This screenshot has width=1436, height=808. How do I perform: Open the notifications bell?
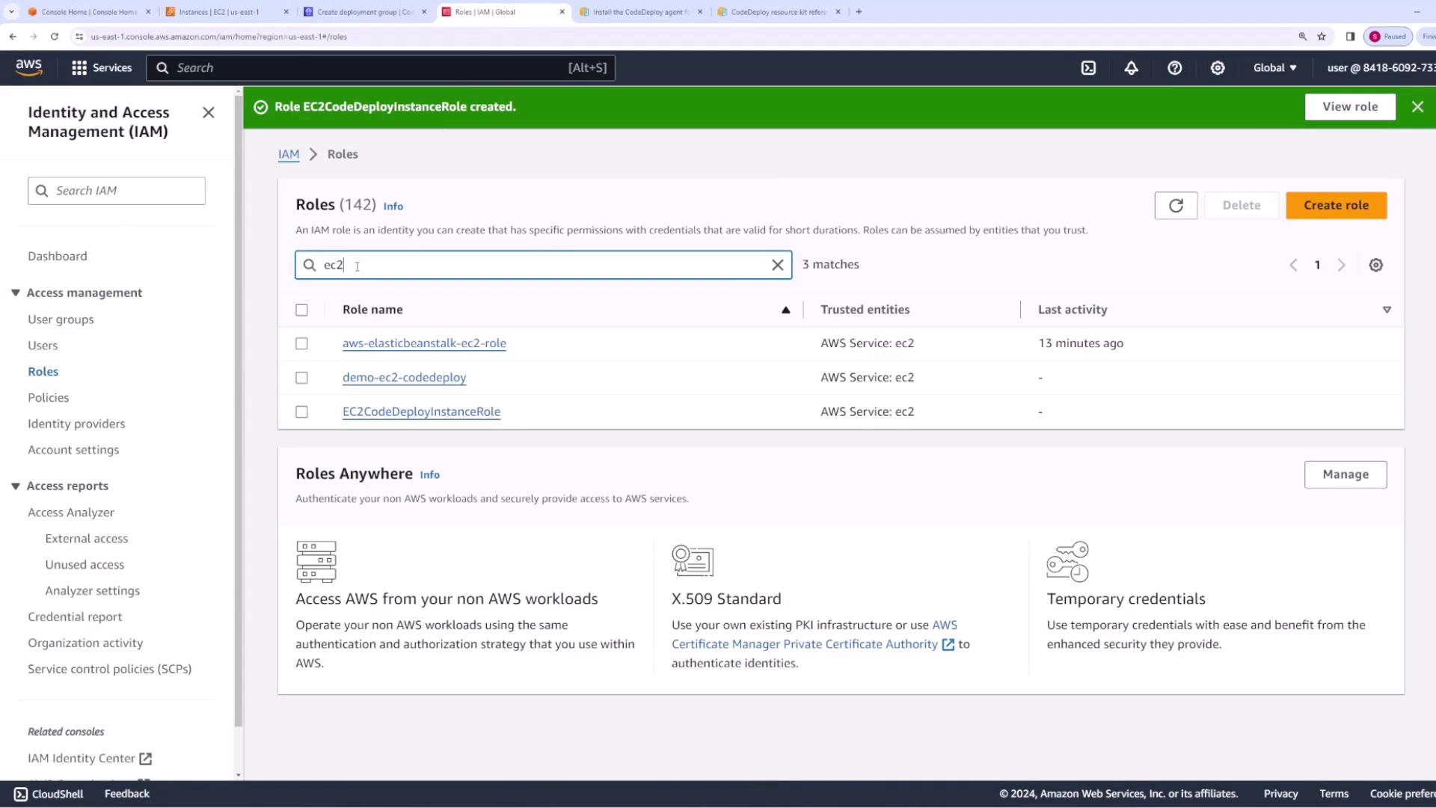1131,68
